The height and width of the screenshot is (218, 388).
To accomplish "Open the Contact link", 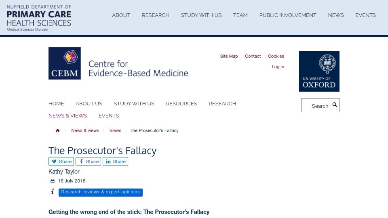I will 253,56.
